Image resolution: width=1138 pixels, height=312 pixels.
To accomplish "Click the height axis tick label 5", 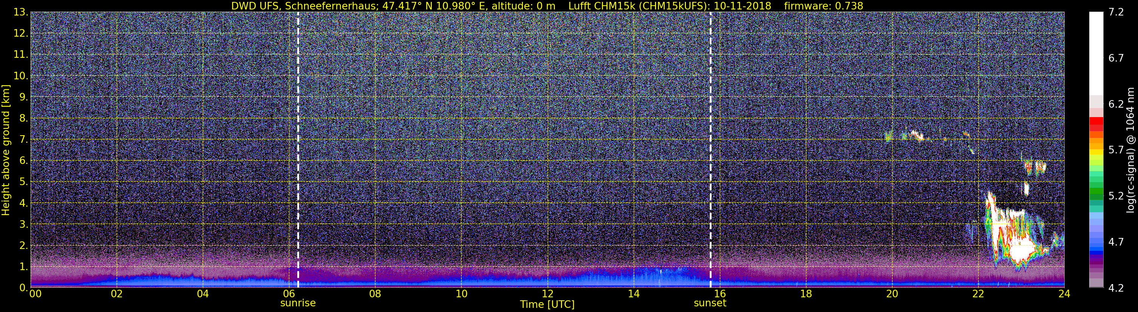I will click(x=24, y=182).
